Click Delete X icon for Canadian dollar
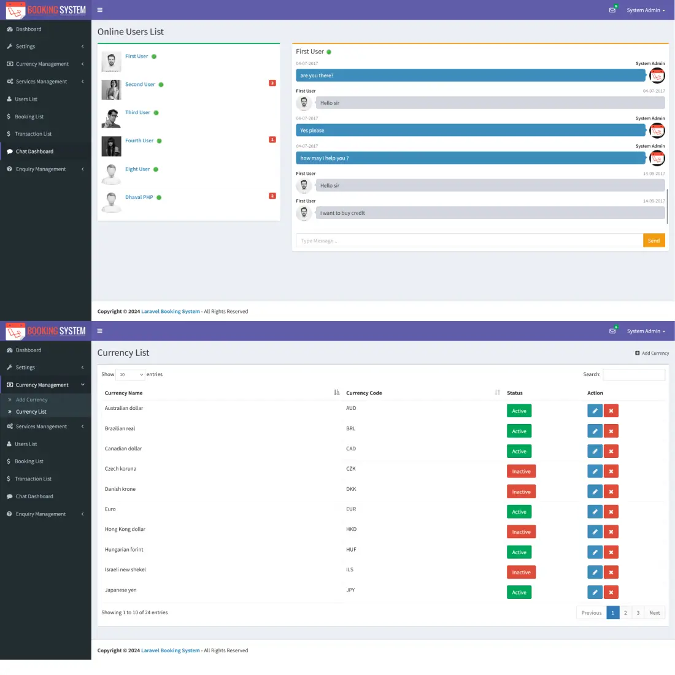The height and width of the screenshot is (675, 675). point(611,451)
